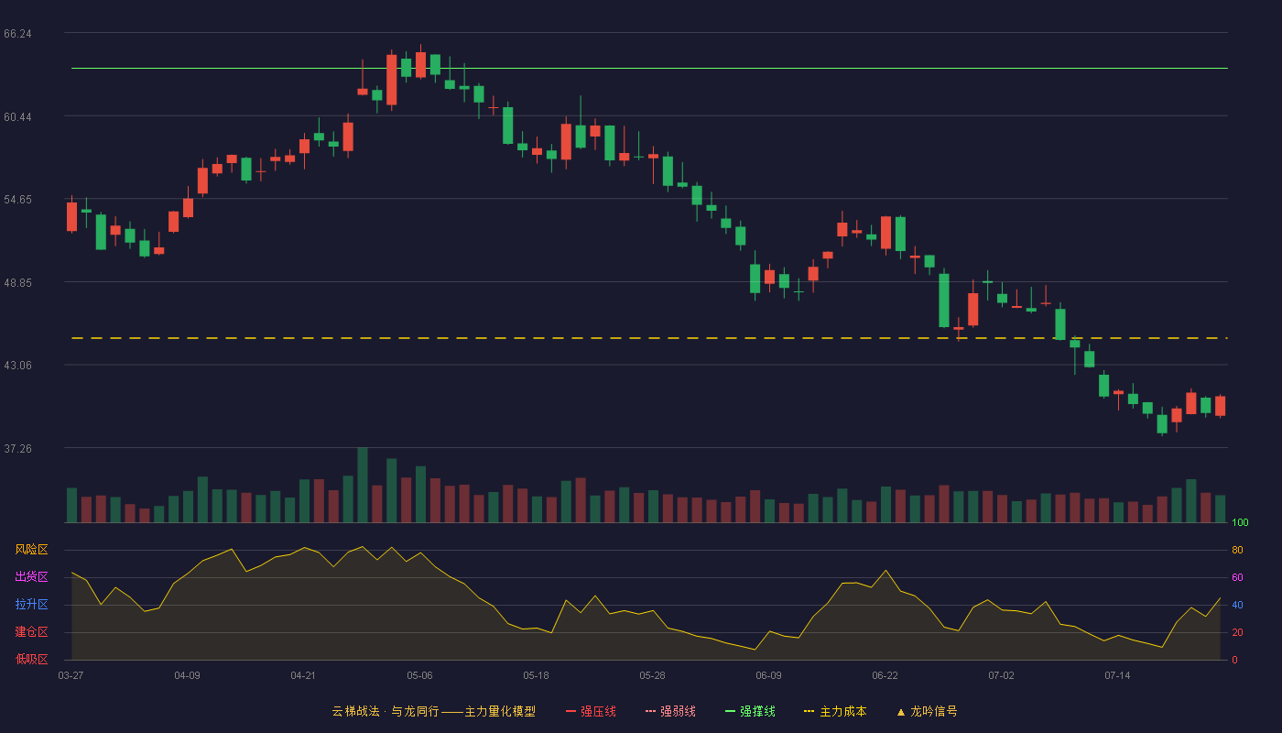Click the 60.44 price axis label
1282x733 pixels.
coord(17,117)
